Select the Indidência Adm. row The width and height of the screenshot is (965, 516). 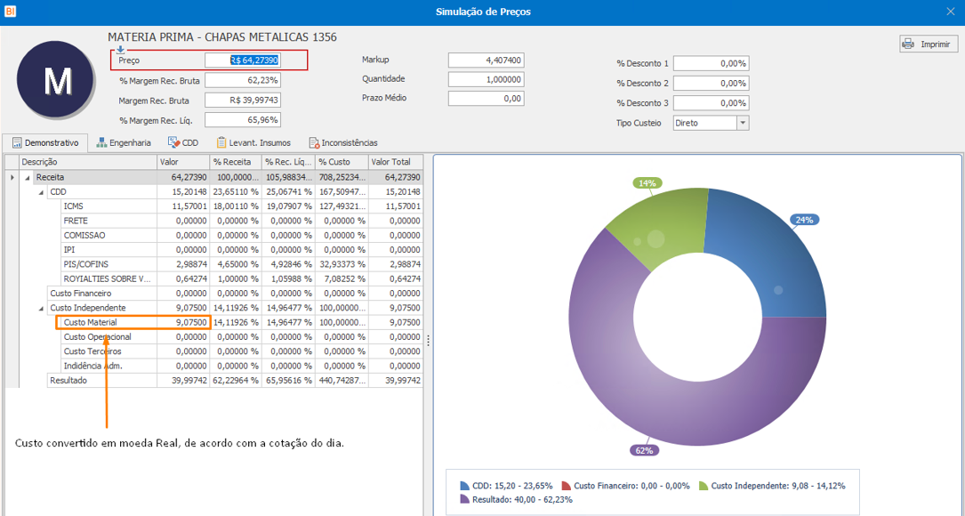point(242,366)
